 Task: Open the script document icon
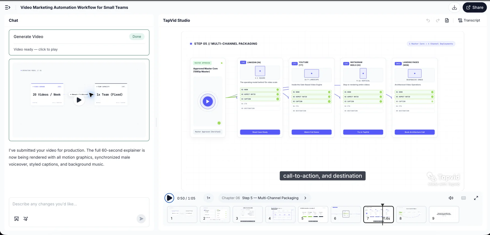447,20
